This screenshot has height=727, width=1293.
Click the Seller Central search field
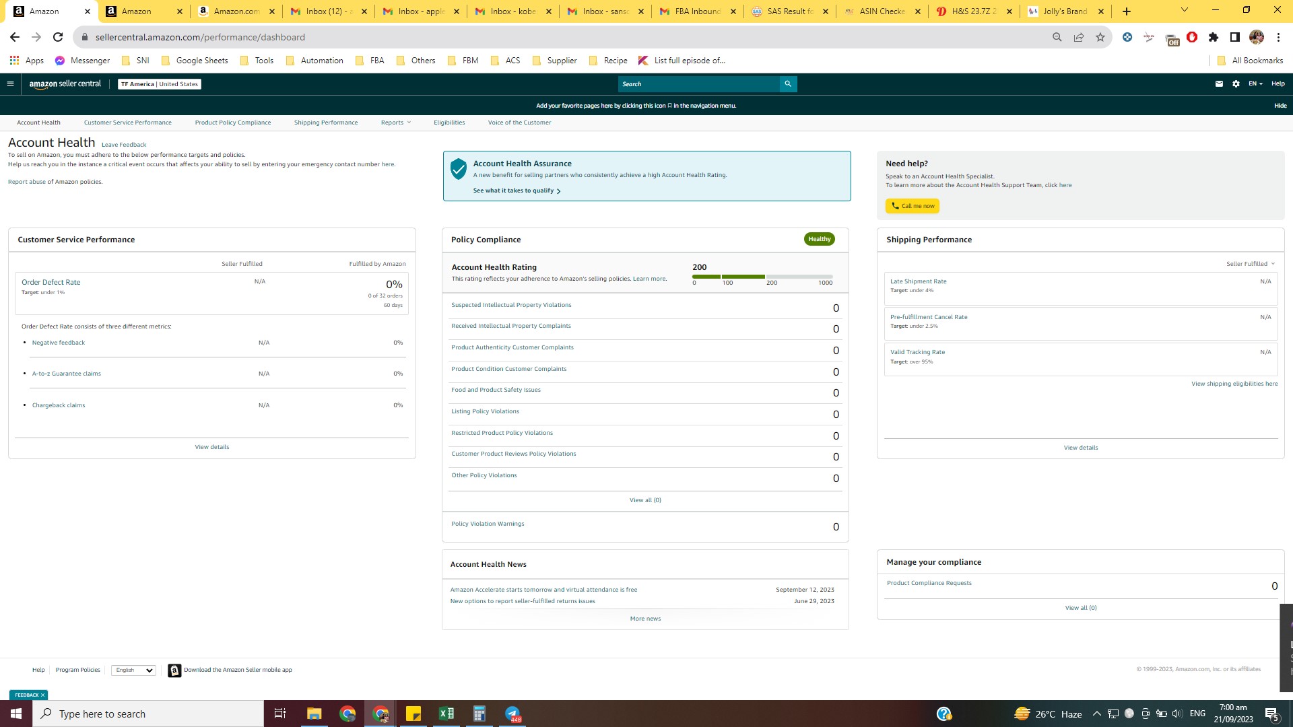coord(699,84)
